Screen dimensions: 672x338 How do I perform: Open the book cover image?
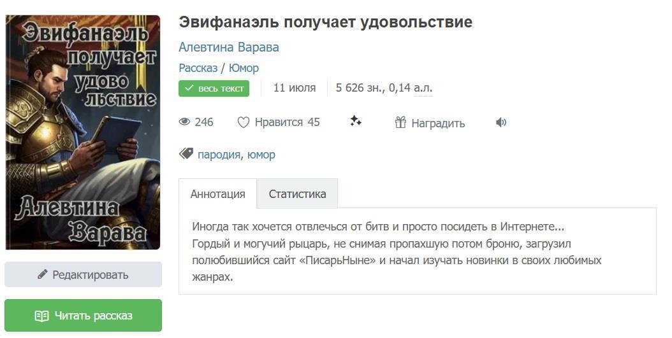[x=83, y=132]
